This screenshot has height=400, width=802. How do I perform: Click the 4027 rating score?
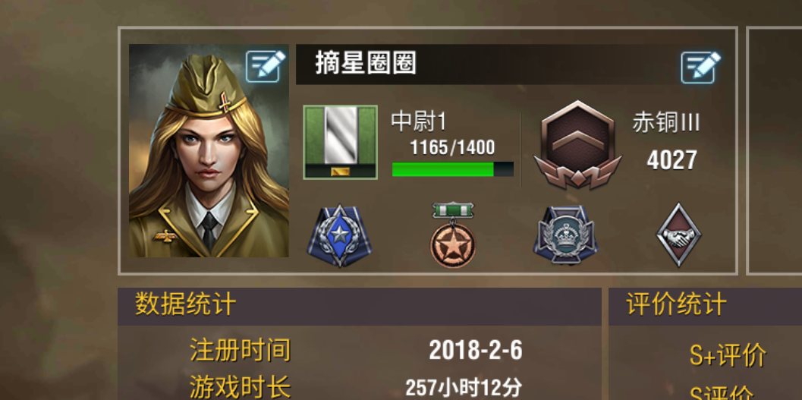(671, 160)
